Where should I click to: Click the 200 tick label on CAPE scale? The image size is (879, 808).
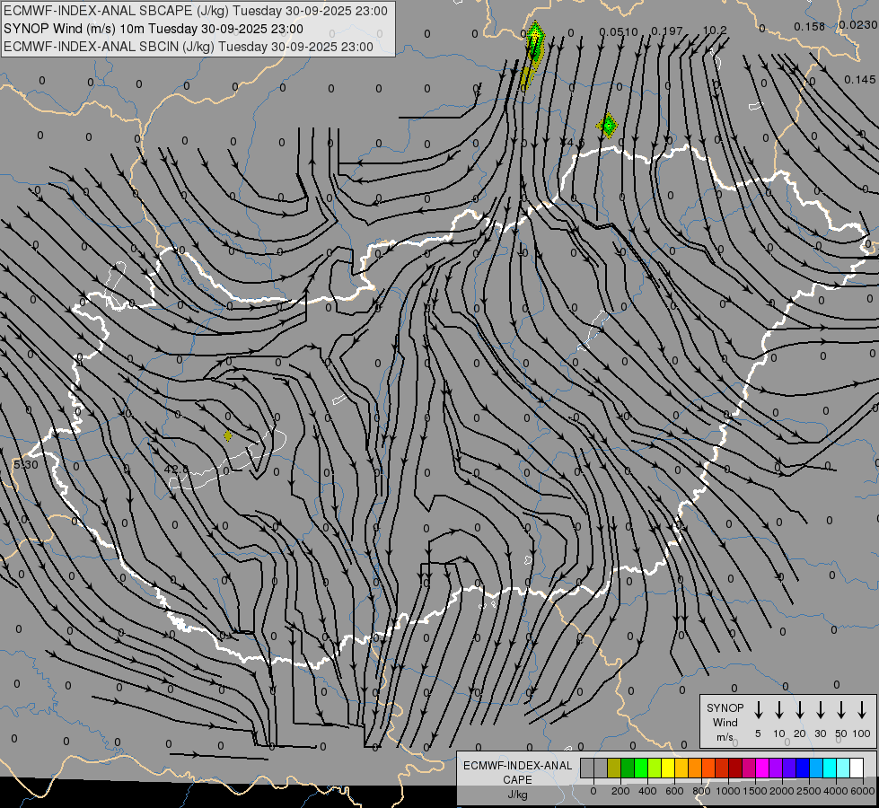620,791
